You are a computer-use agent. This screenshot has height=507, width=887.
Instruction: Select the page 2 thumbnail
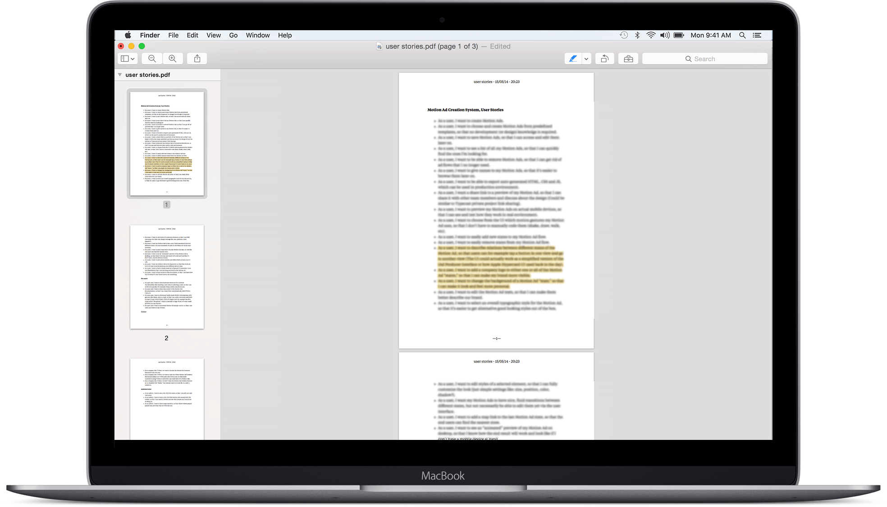click(x=167, y=276)
